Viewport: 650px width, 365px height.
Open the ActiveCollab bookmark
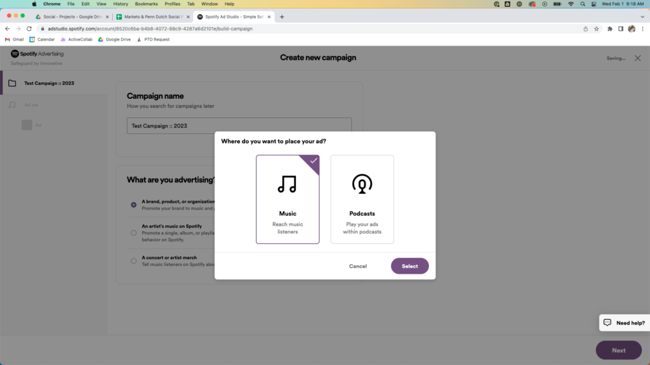point(76,39)
